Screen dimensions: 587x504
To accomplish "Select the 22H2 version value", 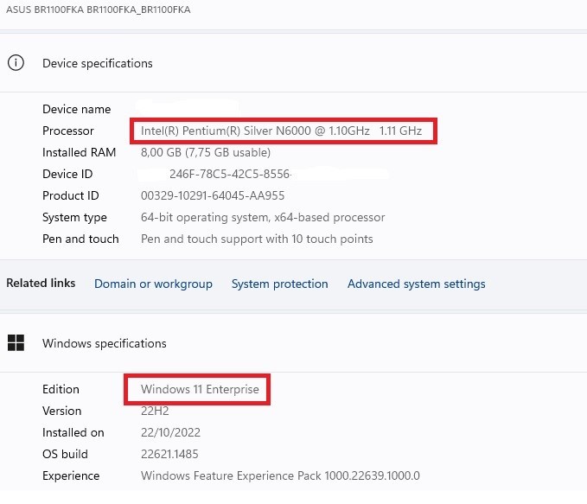I will (x=155, y=411).
